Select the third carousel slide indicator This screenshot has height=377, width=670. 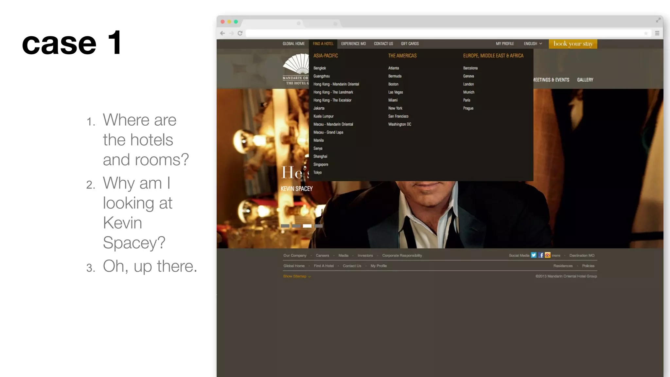pyautogui.click(x=307, y=226)
